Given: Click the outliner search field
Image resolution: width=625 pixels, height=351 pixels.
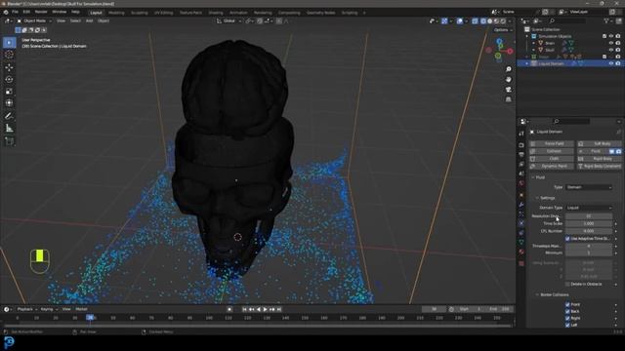Looking at the screenshot, I should click(568, 20).
